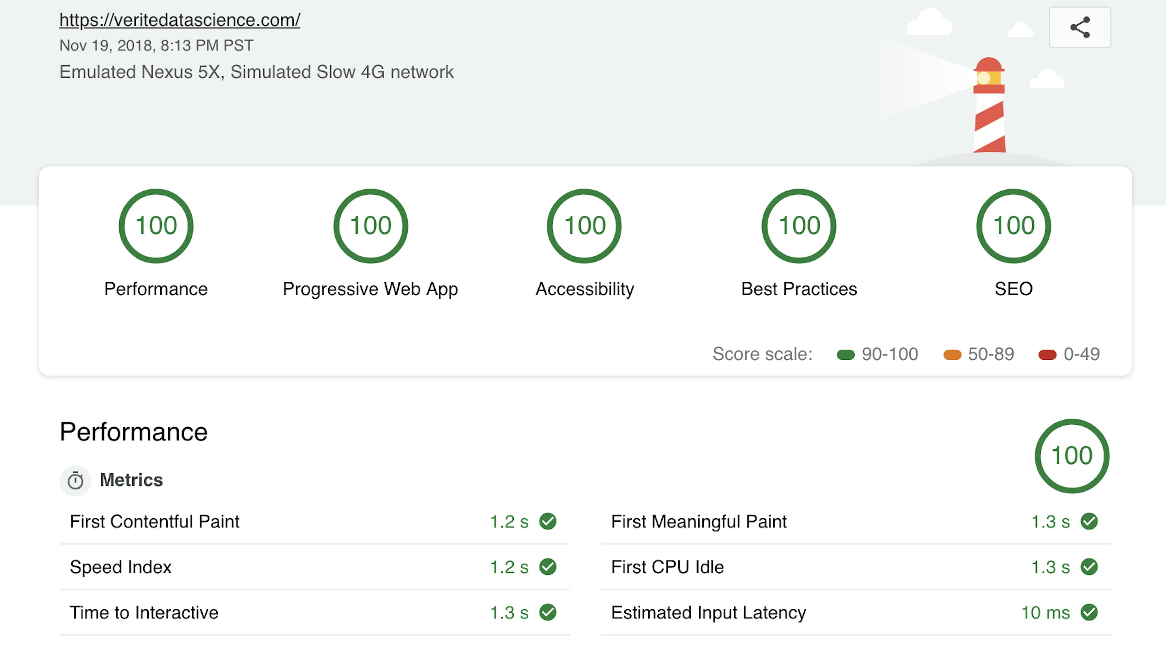
Task: Click the SEO score gauge
Action: [1014, 226]
